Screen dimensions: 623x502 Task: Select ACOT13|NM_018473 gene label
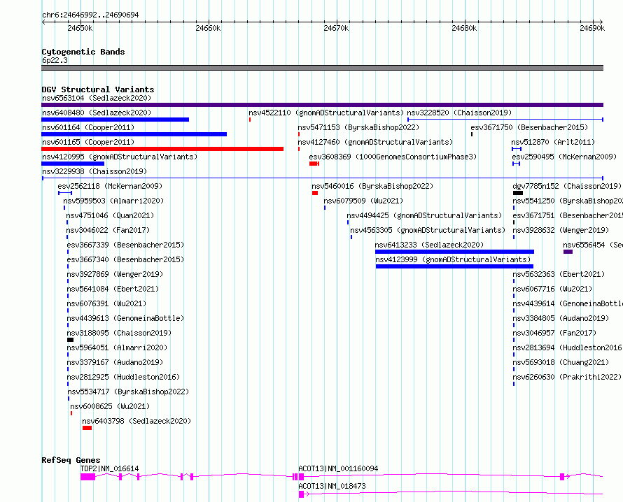tap(332, 486)
